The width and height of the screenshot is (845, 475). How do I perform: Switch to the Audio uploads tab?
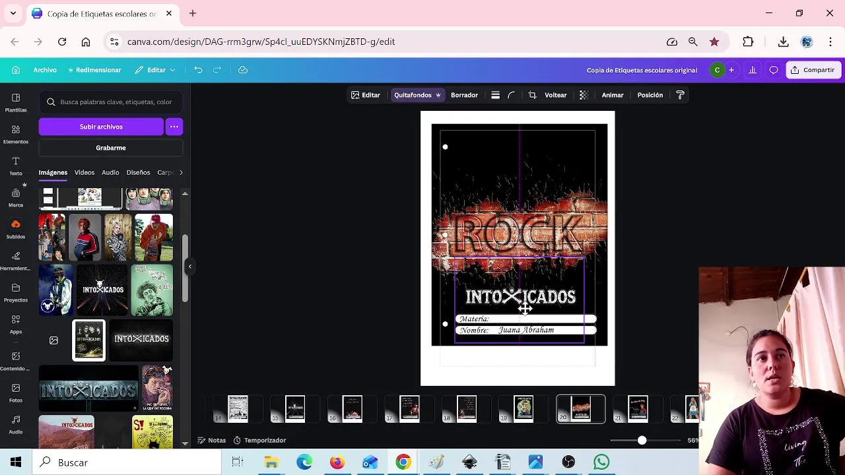pyautogui.click(x=110, y=172)
